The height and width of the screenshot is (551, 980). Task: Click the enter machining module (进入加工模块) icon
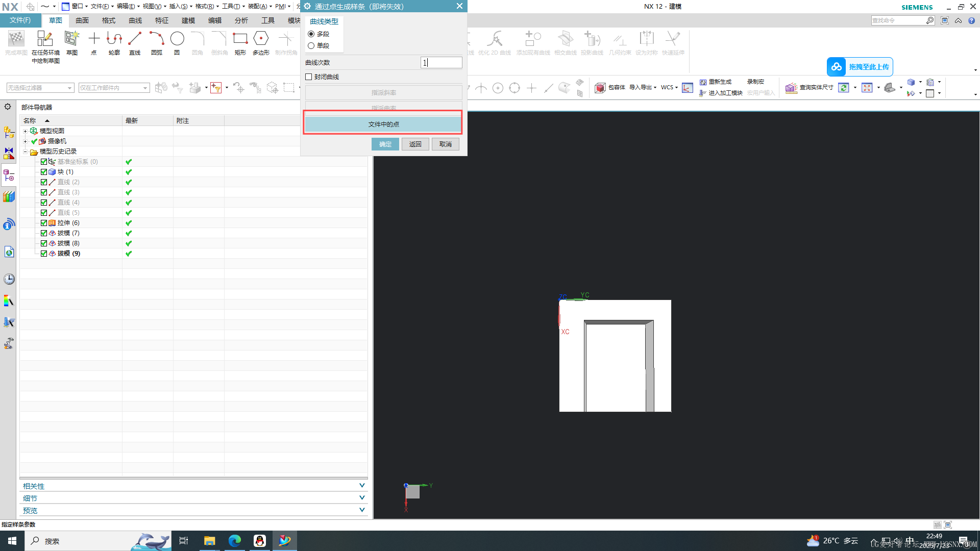[703, 93]
